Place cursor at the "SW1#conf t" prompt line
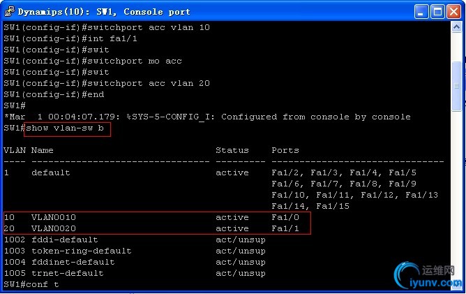The height and width of the screenshot is (294, 466). 31,284
